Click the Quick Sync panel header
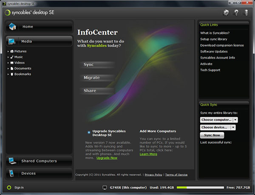Viewport: 255px width, 195px height. pos(224,105)
